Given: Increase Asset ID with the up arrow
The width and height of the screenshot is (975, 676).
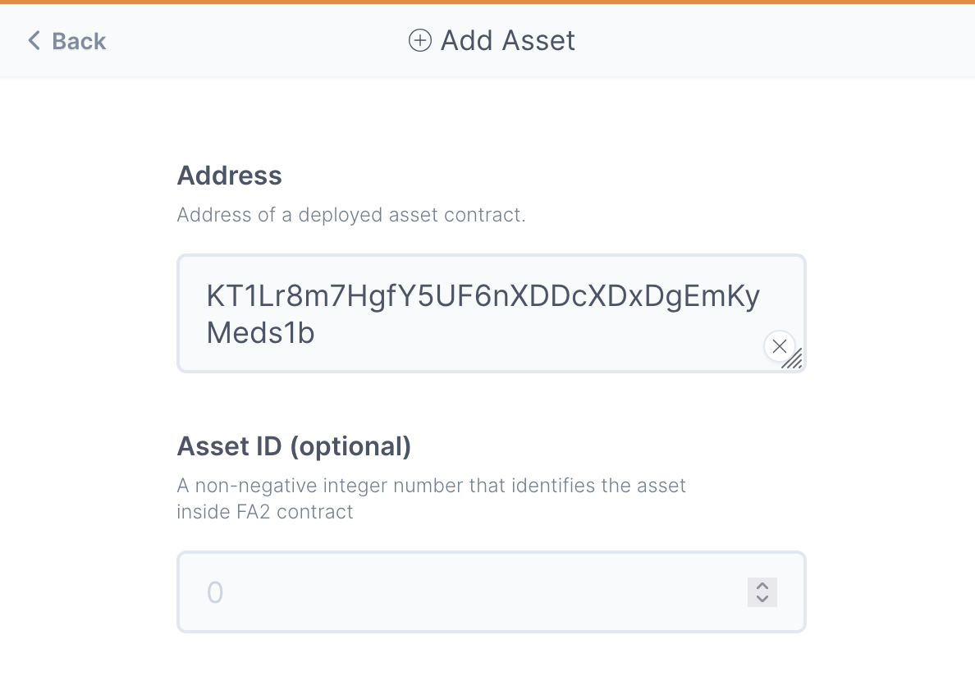Looking at the screenshot, I should 762,586.
